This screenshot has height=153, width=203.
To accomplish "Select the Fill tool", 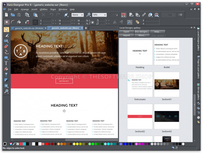I will [x=6, y=69].
